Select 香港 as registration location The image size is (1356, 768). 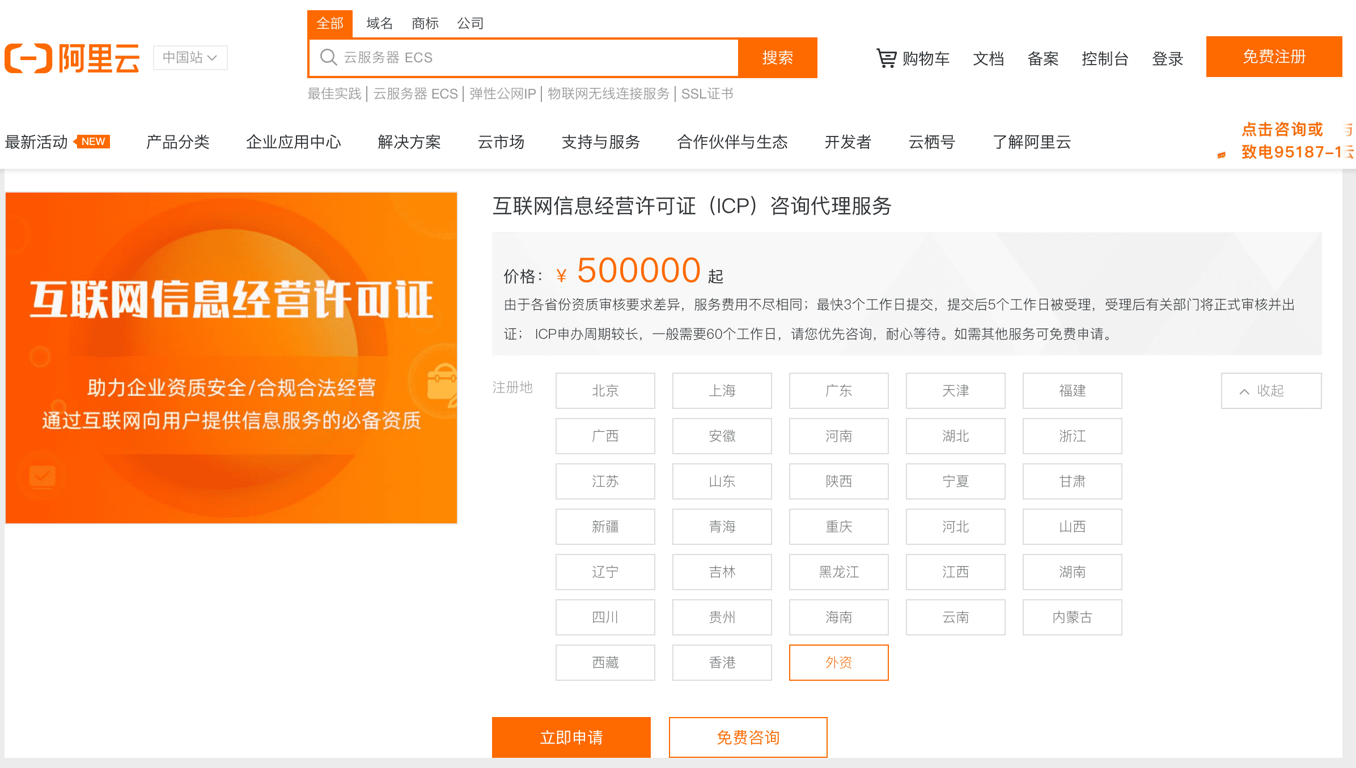[722, 663]
